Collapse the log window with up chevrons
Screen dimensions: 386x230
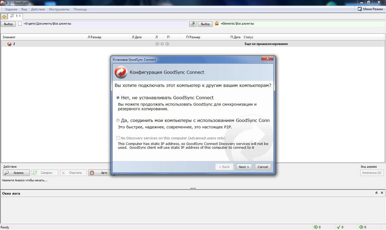point(376,193)
